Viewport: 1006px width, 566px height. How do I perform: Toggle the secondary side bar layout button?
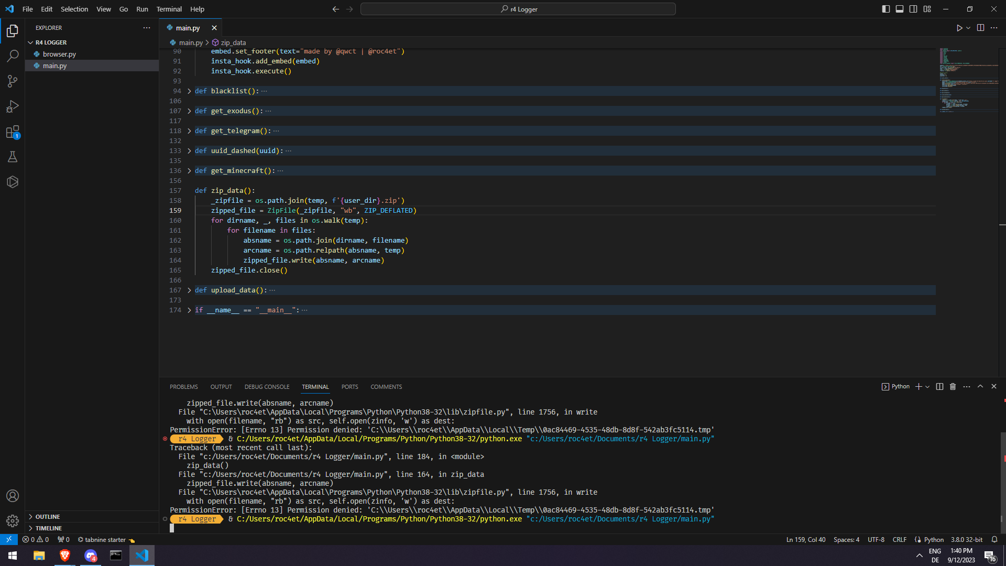pyautogui.click(x=913, y=9)
